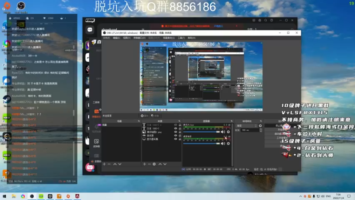
Task: Select the display capture source row
Action: pos(162,139)
